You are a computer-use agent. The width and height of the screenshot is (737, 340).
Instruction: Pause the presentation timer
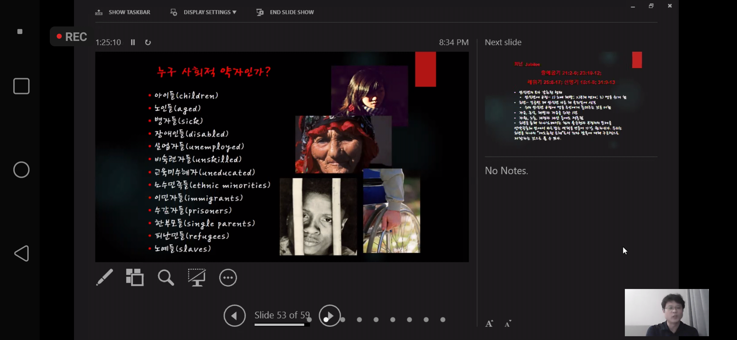point(133,42)
